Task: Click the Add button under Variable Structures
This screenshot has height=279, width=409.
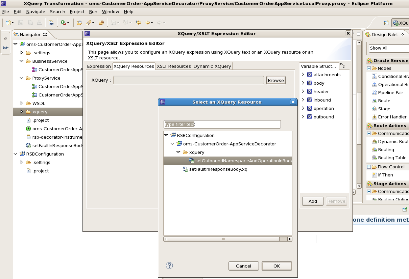Action: coord(313,201)
